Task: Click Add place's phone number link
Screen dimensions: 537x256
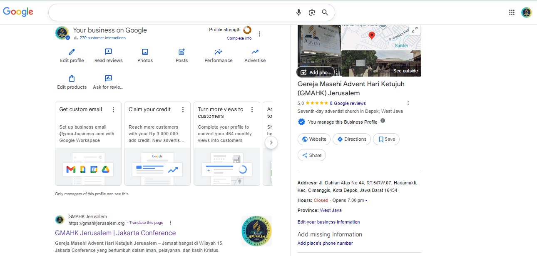Action: (x=325, y=243)
